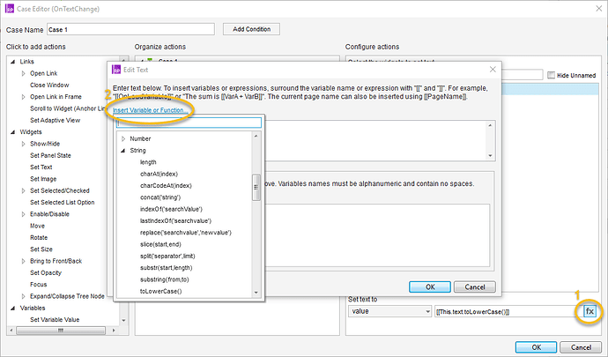608x357 pixels.
Task: Expand the Number function category
Action: click(122, 139)
